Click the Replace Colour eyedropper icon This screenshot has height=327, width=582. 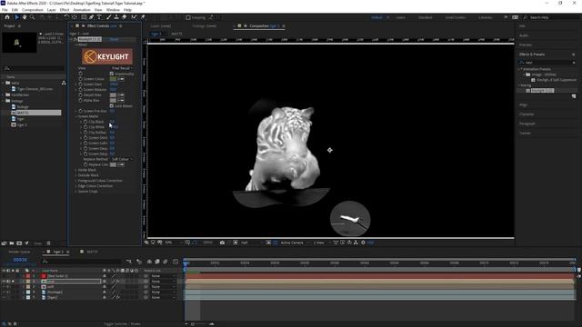tap(121, 164)
